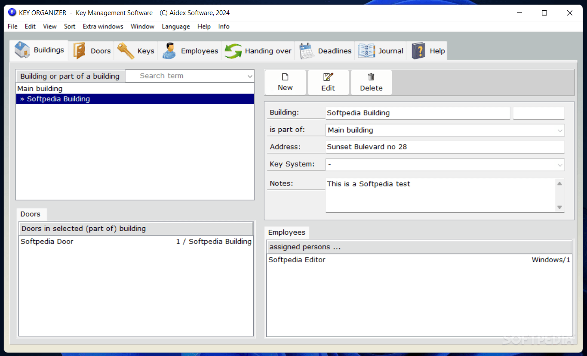
Task: Select Softpedia Editor in assigned persons
Action: point(297,260)
